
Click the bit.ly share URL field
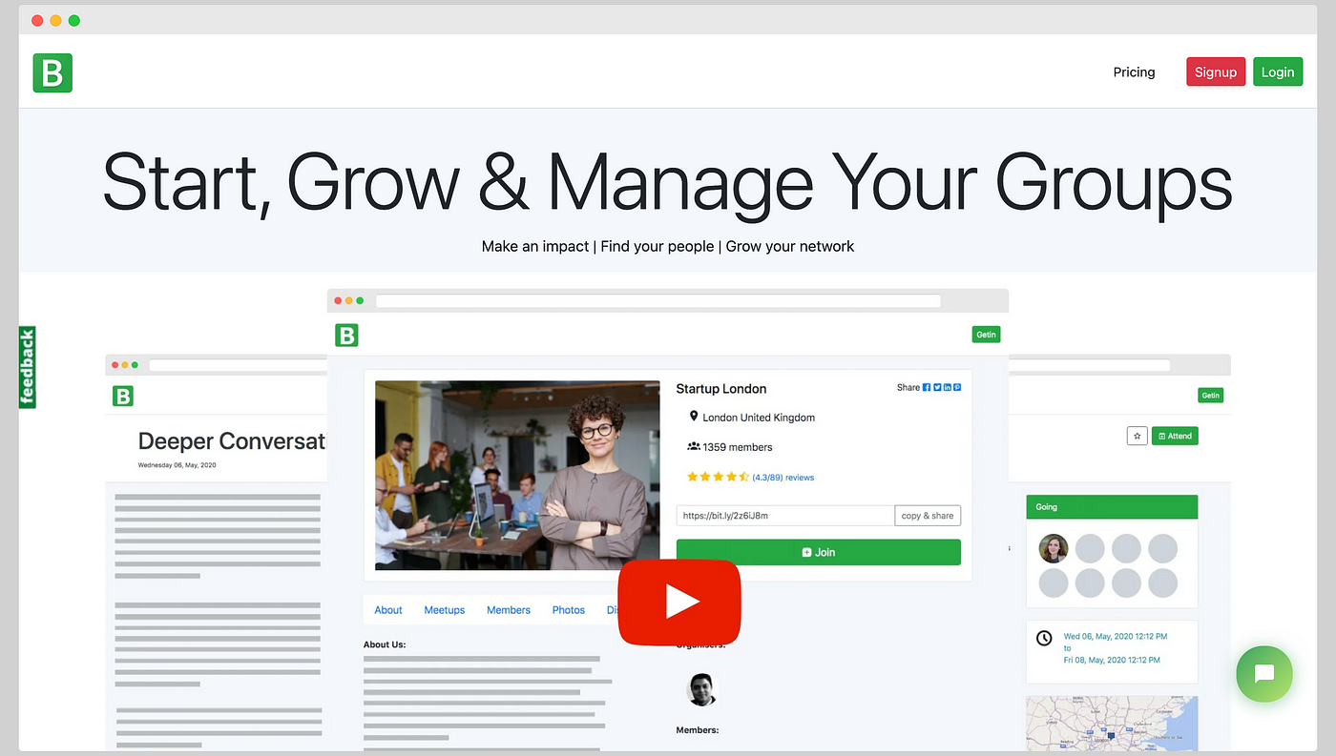coord(785,516)
